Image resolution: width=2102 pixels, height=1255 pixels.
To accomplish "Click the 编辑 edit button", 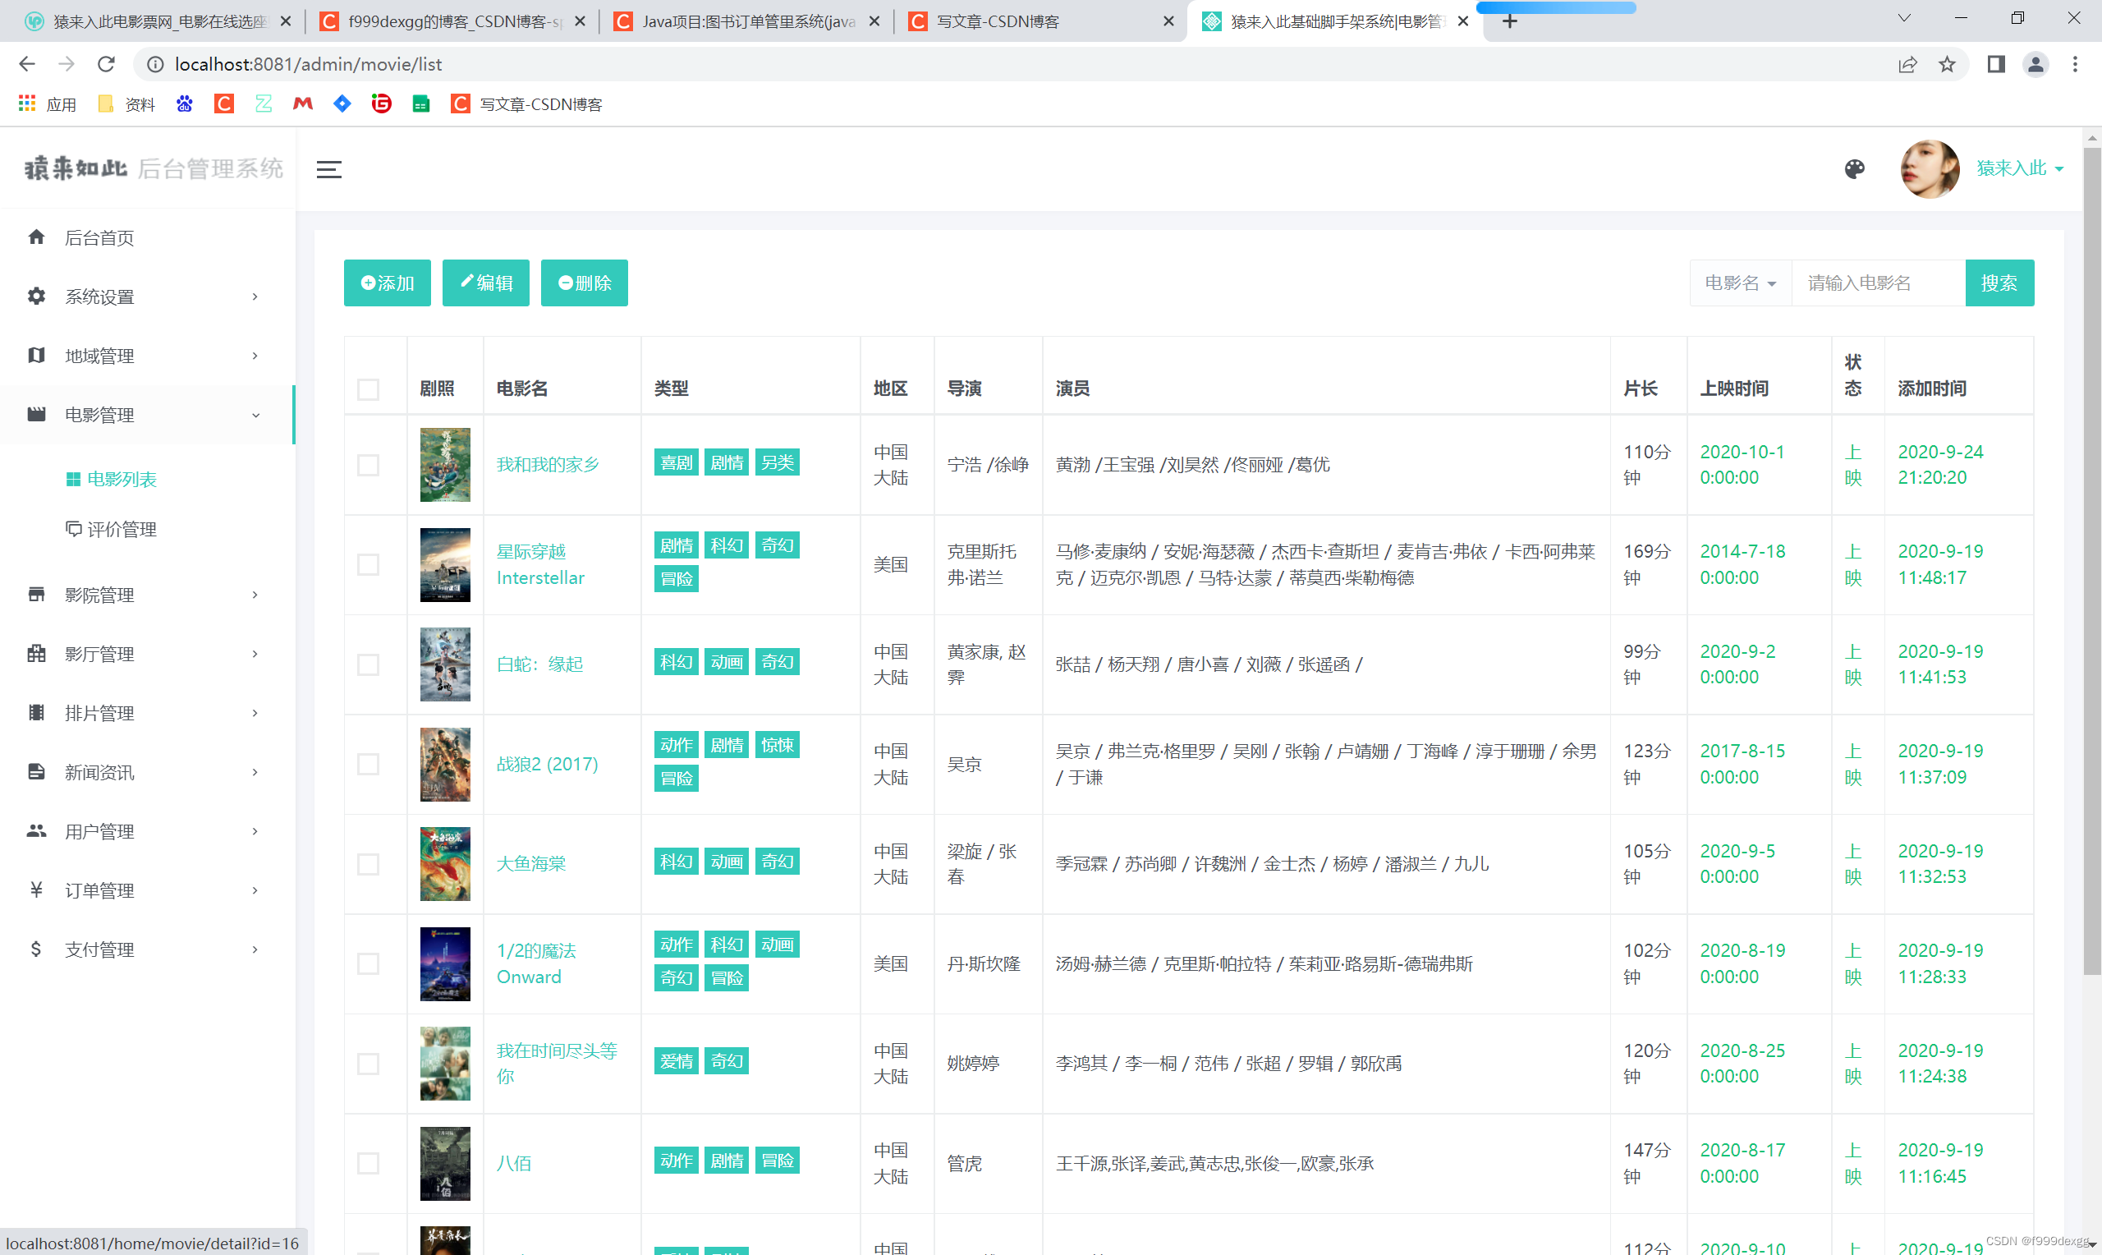I will tap(486, 283).
